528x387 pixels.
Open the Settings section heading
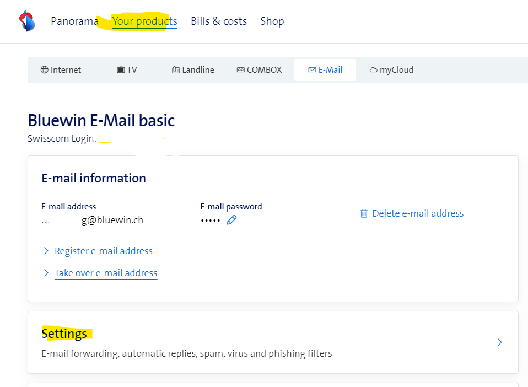pyautogui.click(x=64, y=334)
